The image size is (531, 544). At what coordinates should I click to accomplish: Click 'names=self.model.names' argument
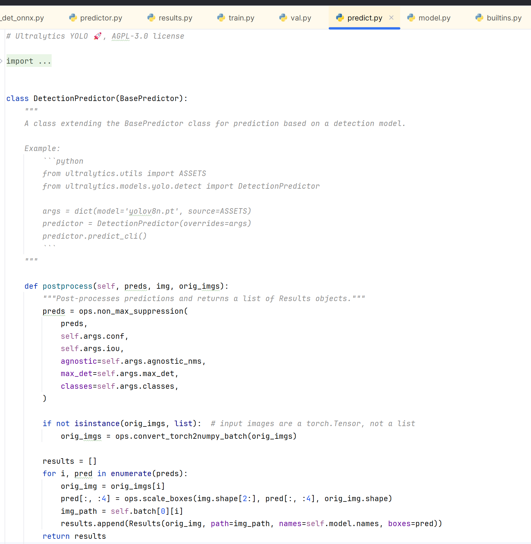pos(329,524)
